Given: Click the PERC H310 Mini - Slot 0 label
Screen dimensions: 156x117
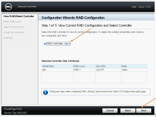Looking at the screenshot, I should click(x=58, y=44).
